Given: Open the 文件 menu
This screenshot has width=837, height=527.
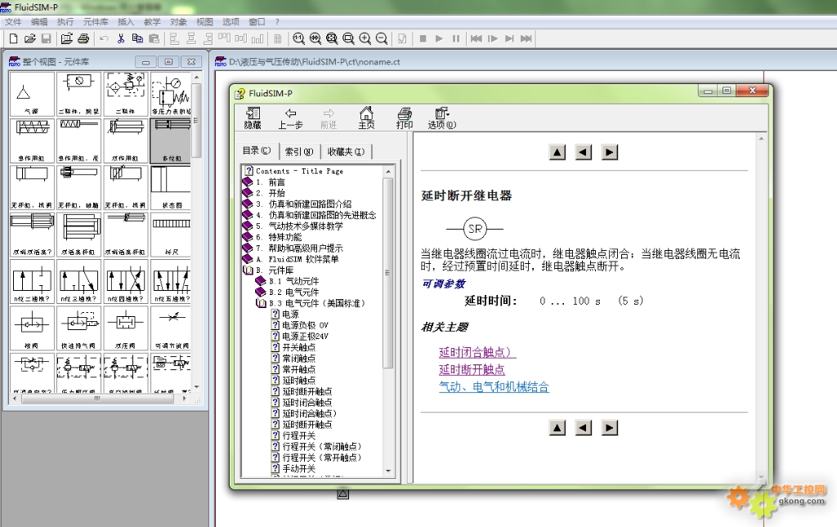Looking at the screenshot, I should pyautogui.click(x=13, y=22).
